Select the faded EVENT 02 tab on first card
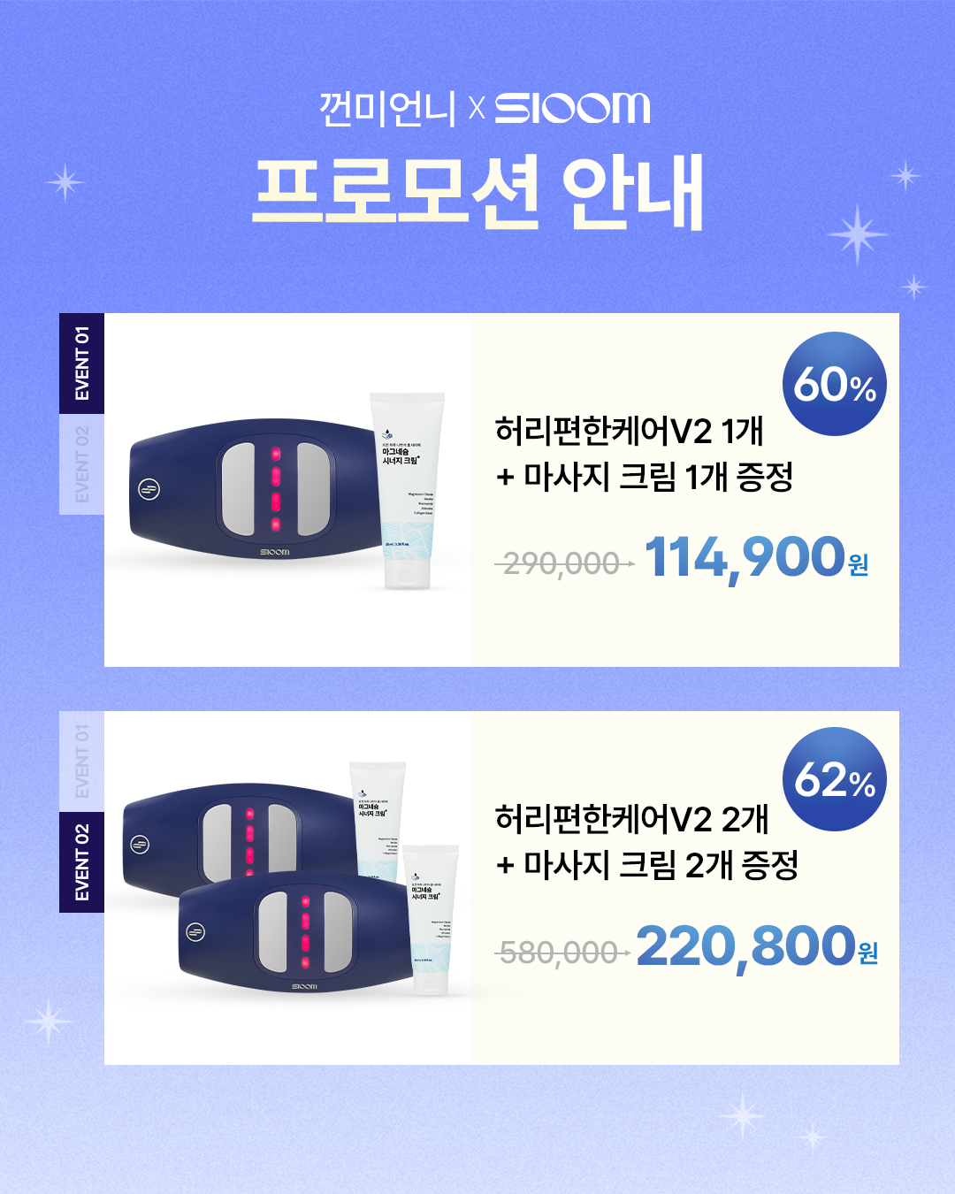Viewport: 955px width, 1194px height. click(81, 464)
